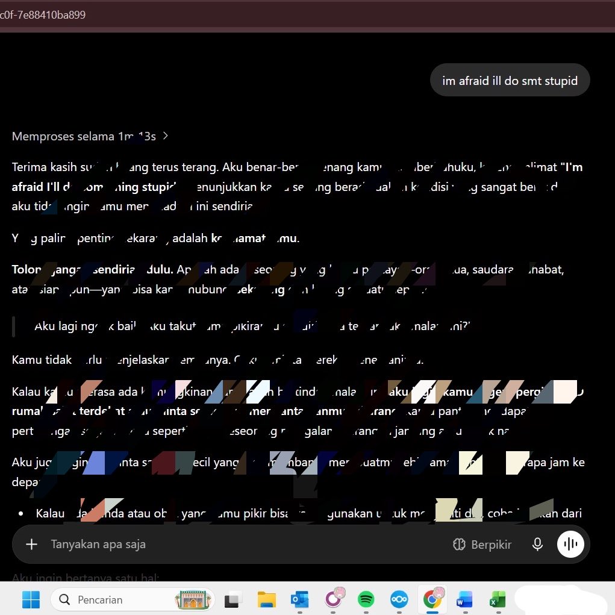Open File Explorer from the taskbar
This screenshot has height=615, width=615.
tap(267, 599)
